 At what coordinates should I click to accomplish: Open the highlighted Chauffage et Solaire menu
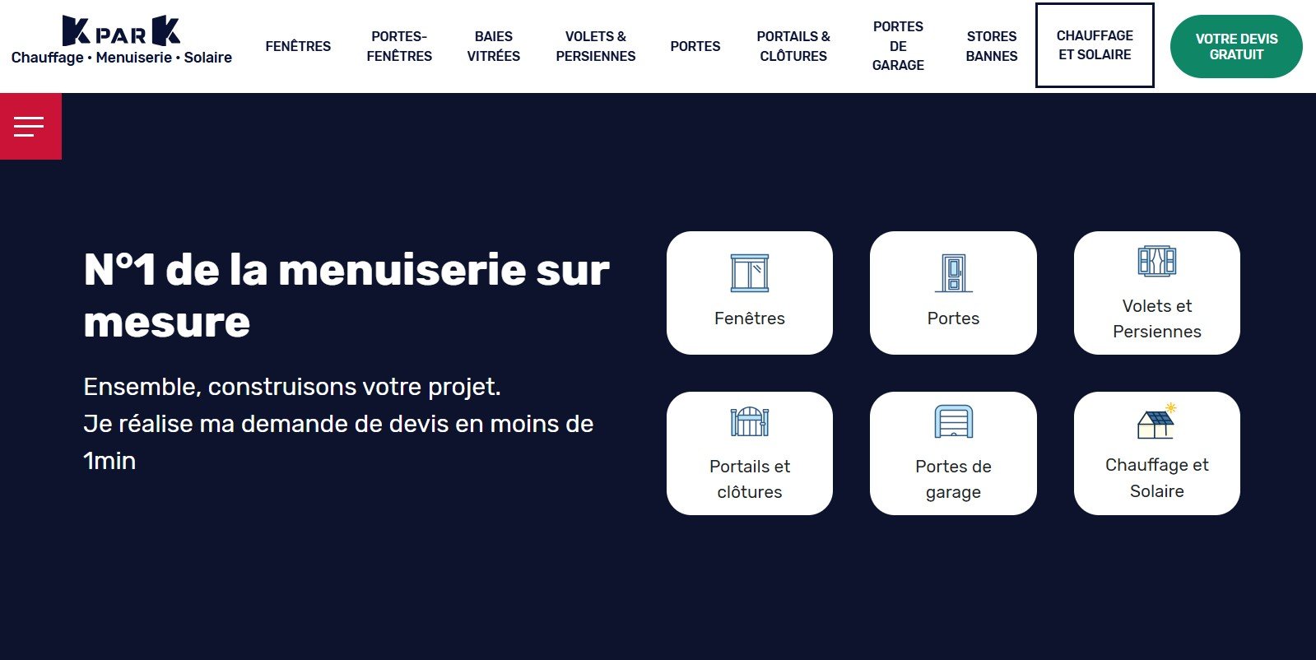pos(1094,45)
